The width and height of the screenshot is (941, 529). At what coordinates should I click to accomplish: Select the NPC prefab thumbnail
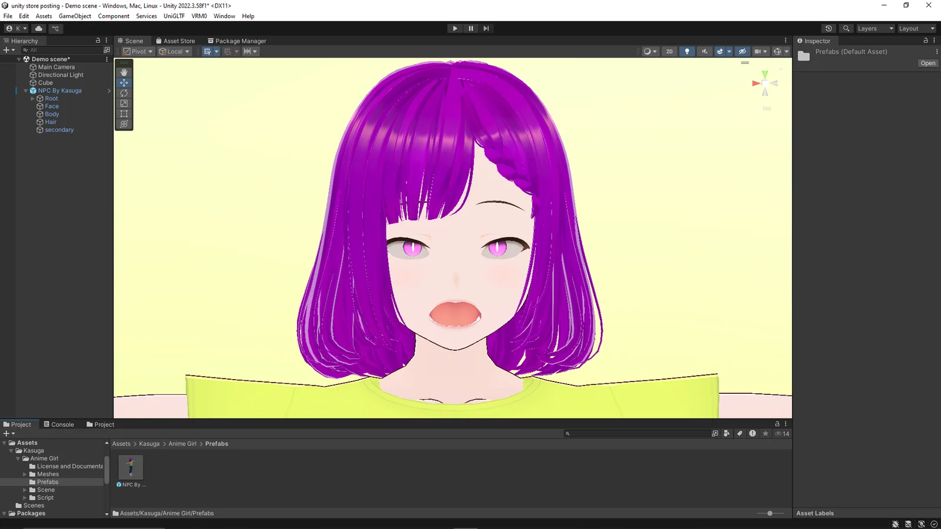(x=130, y=467)
